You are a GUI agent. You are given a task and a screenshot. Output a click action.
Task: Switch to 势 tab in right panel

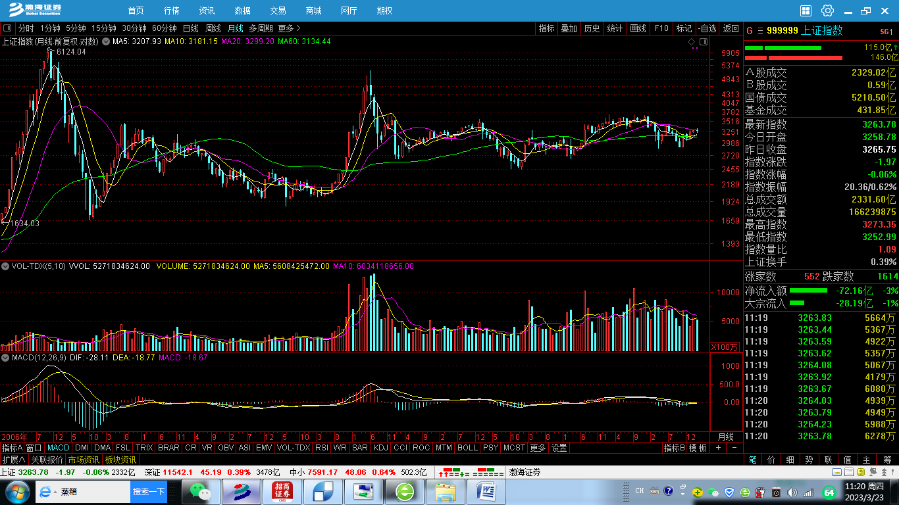tap(809, 460)
